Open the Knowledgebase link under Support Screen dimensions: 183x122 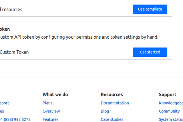[171, 103]
